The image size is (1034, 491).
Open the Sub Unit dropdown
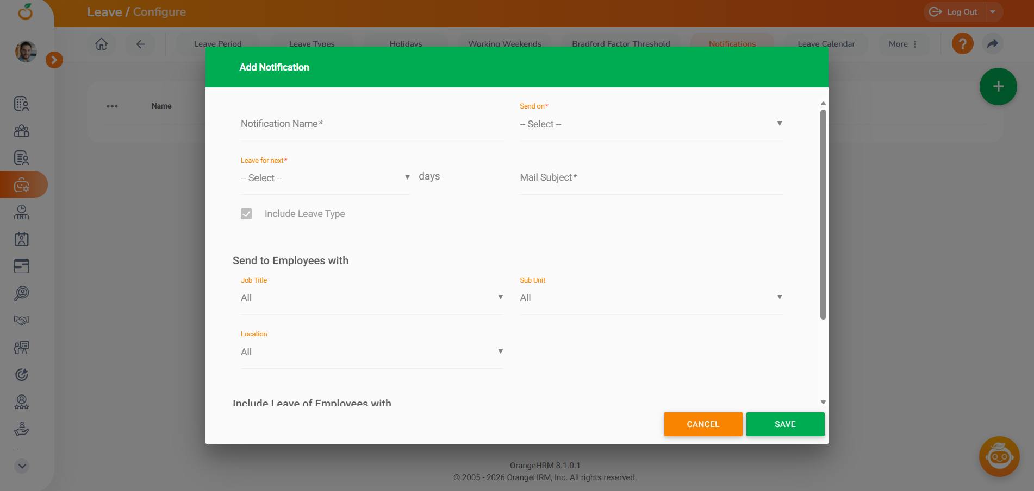(651, 298)
